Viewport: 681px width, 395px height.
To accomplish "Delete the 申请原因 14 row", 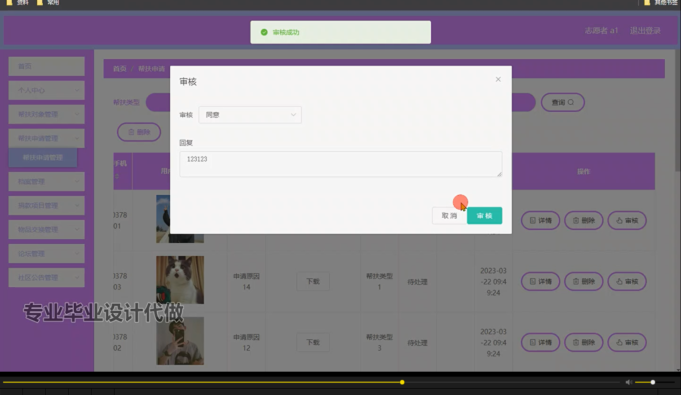I will tap(584, 281).
